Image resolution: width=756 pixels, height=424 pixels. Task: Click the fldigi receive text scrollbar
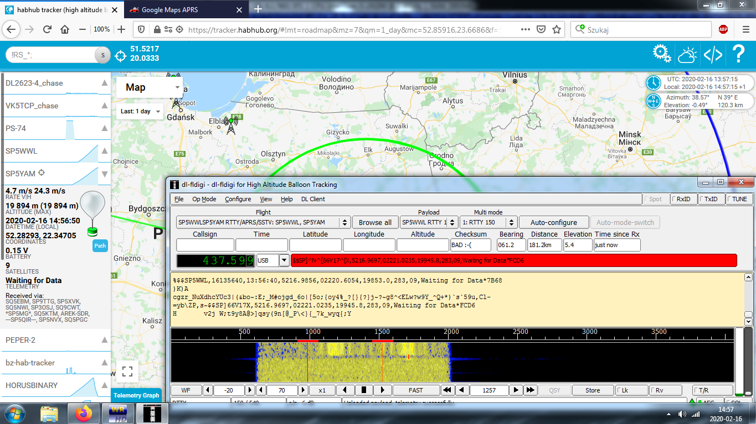(x=748, y=299)
